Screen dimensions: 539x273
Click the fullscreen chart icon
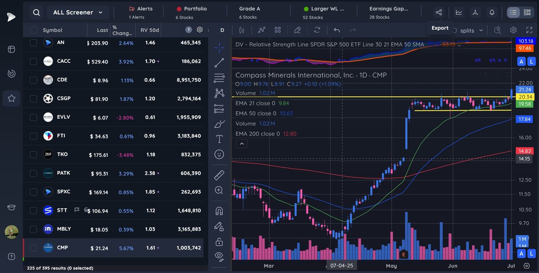click(529, 30)
